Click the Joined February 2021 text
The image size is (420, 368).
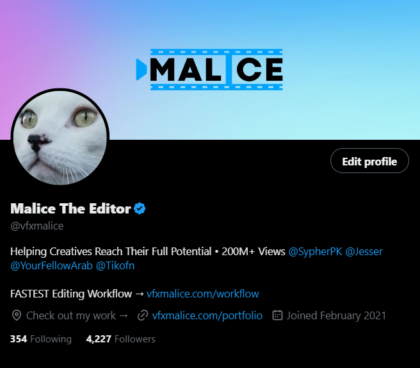[336, 315]
